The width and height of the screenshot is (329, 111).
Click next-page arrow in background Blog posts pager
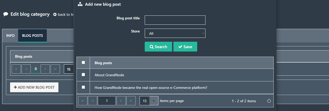(45, 69)
